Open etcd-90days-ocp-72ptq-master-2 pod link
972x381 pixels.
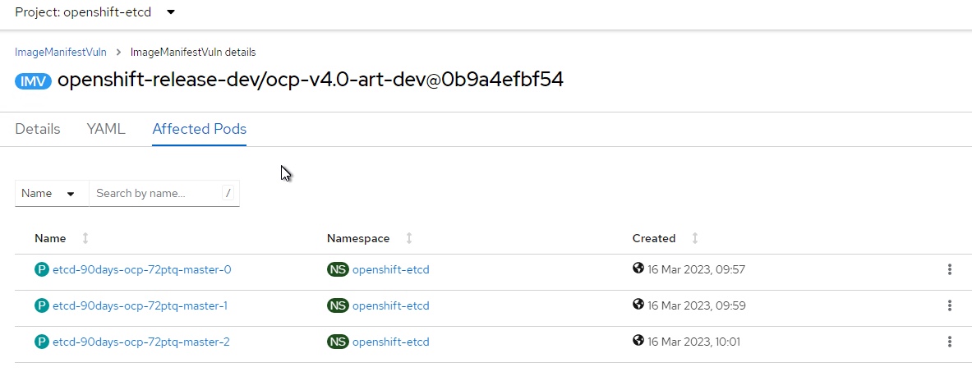pos(141,342)
